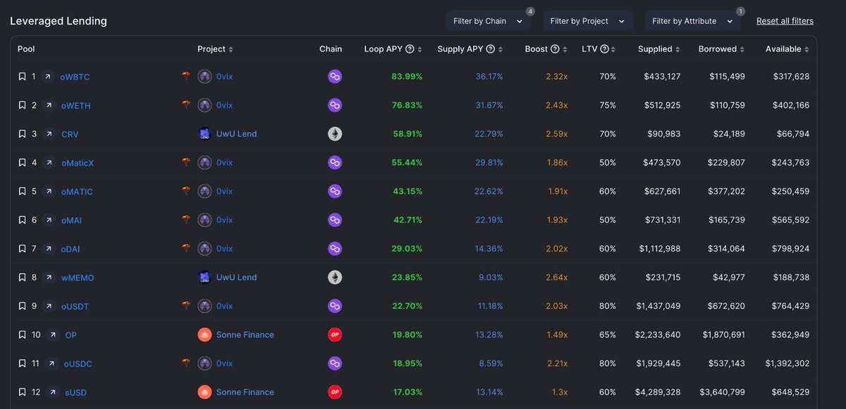
Task: Click the 0vix project logo in oWETH row
Action: click(204, 105)
